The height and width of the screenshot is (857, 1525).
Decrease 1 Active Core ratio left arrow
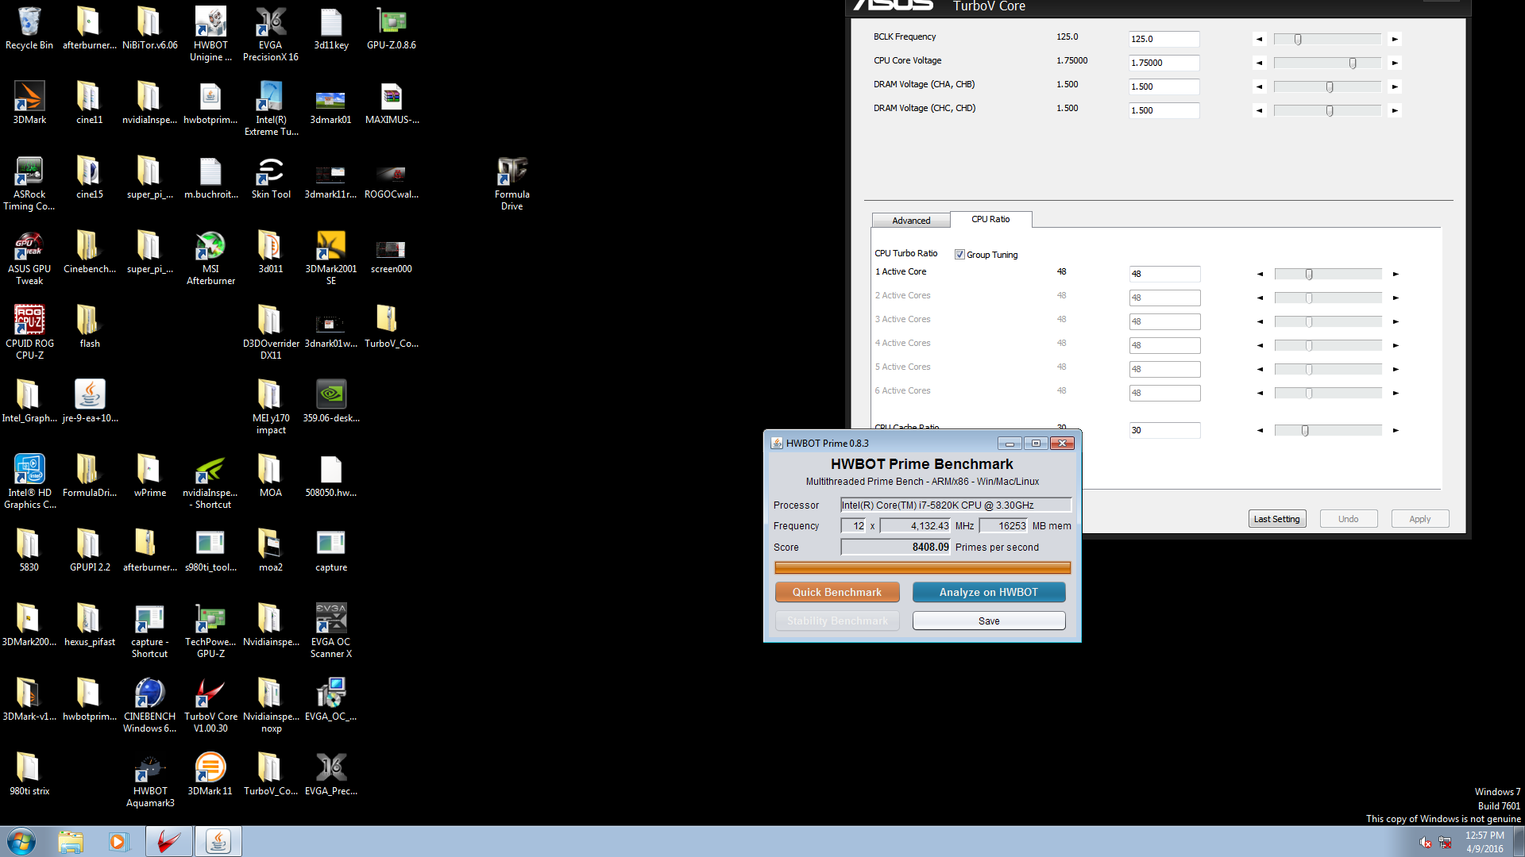coord(1260,274)
